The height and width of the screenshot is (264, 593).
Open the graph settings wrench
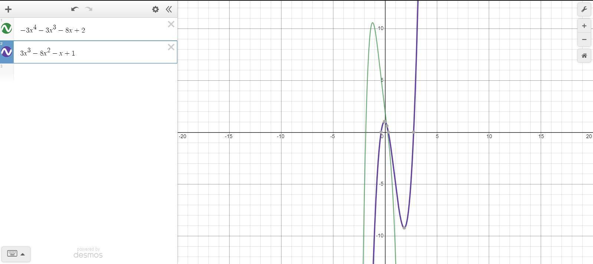click(584, 9)
